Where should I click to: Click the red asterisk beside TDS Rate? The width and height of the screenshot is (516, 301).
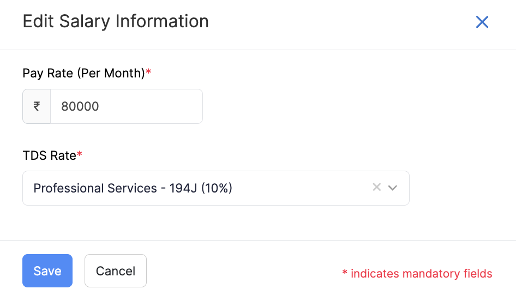click(80, 154)
